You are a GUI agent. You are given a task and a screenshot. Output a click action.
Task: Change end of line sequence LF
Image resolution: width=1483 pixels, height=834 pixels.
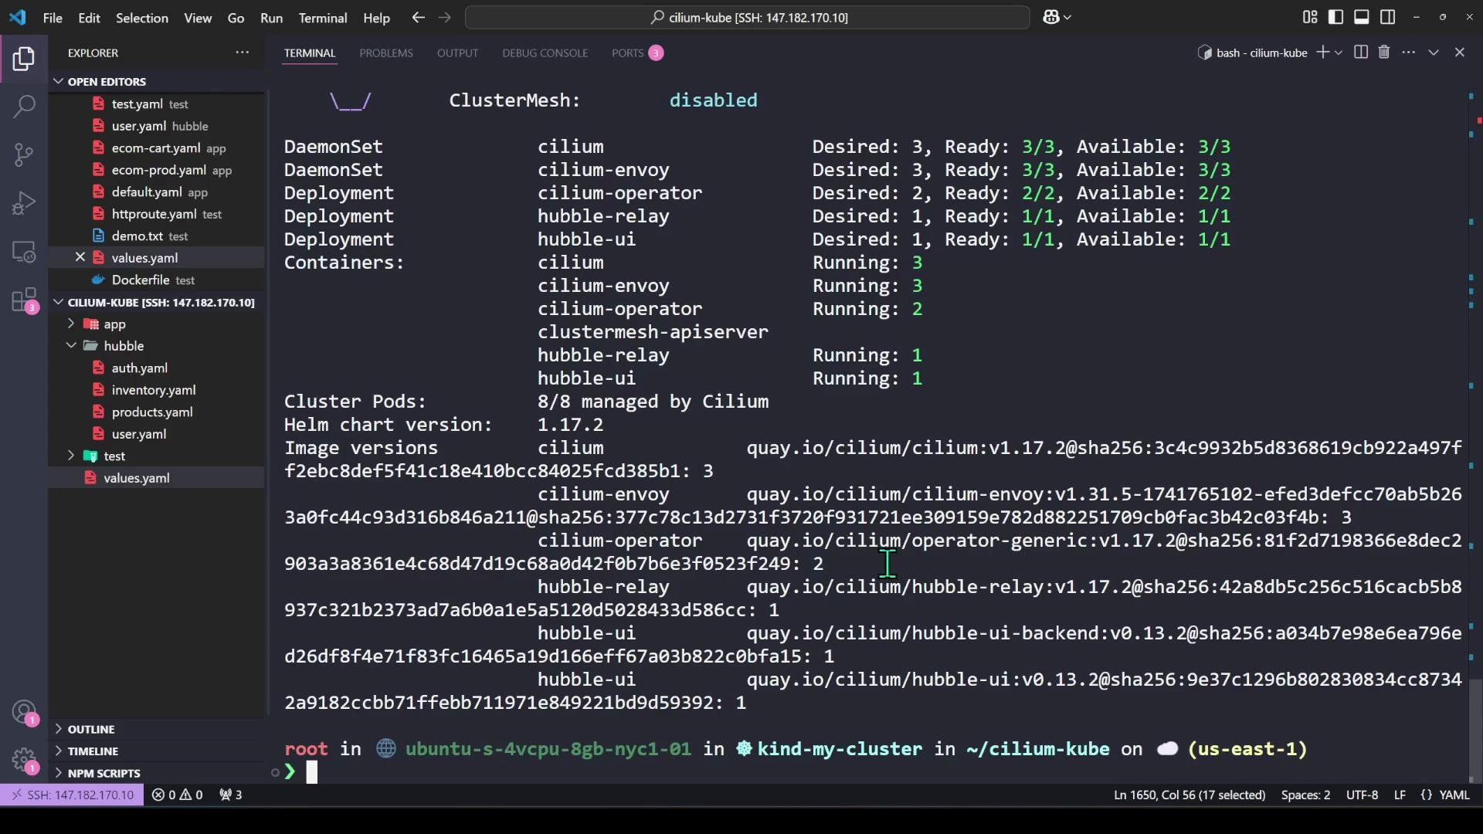[1400, 795]
